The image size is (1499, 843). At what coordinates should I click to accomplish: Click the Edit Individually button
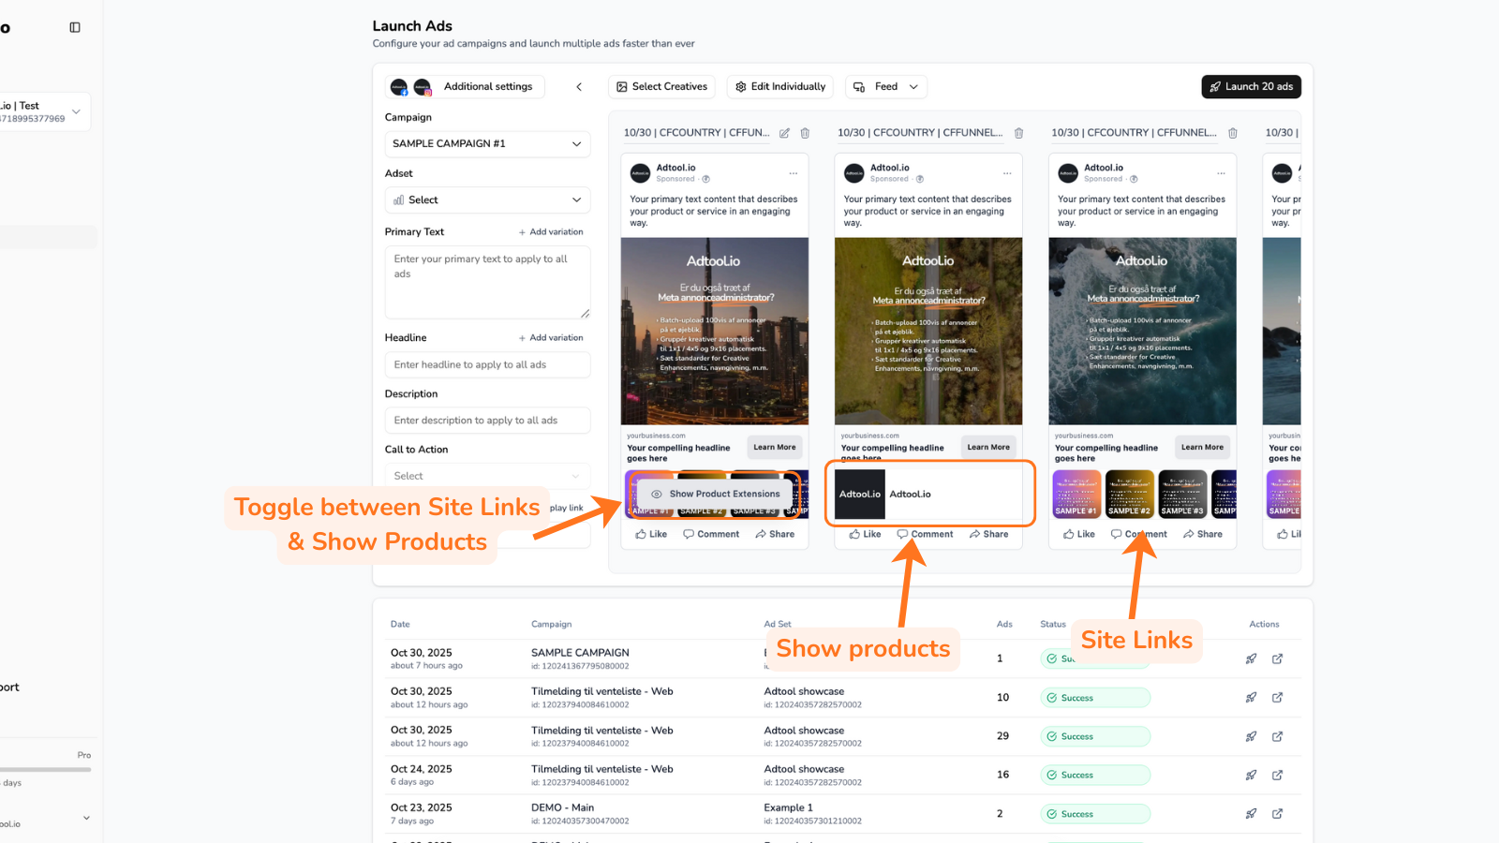pos(780,87)
